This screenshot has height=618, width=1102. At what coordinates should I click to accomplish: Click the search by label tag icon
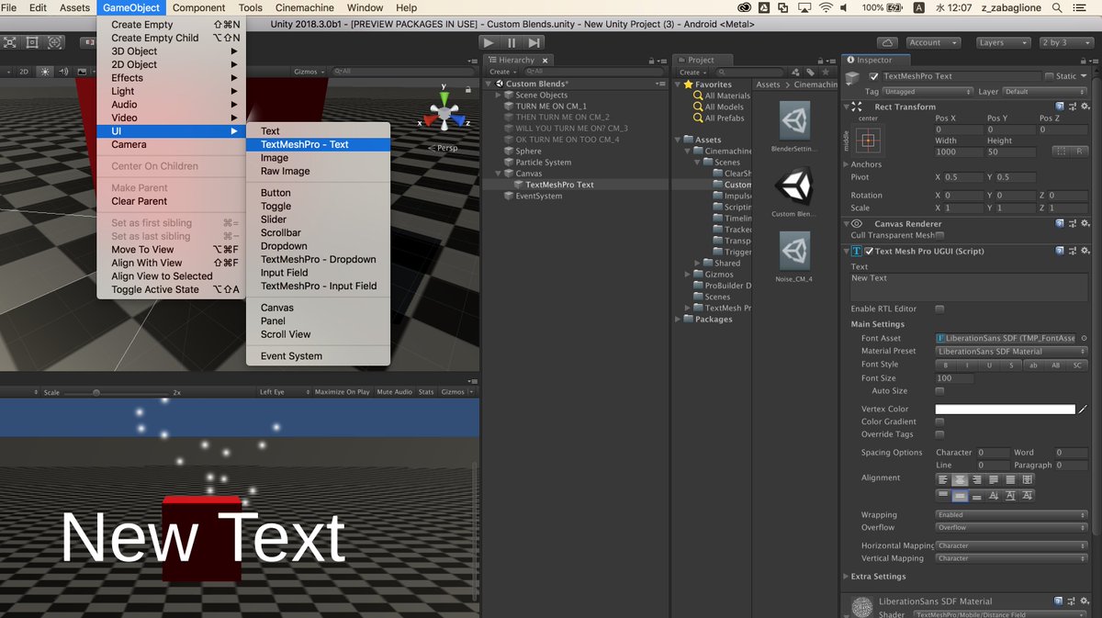click(810, 72)
